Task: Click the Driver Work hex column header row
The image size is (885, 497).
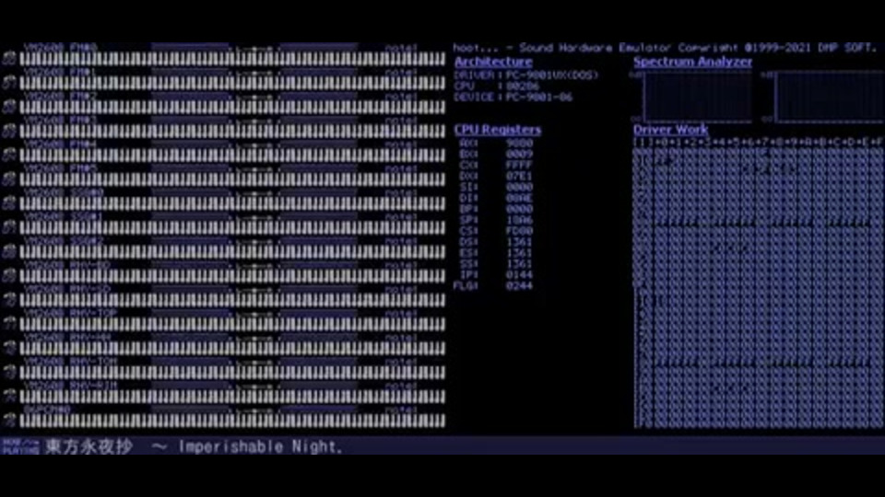Action: [758, 142]
